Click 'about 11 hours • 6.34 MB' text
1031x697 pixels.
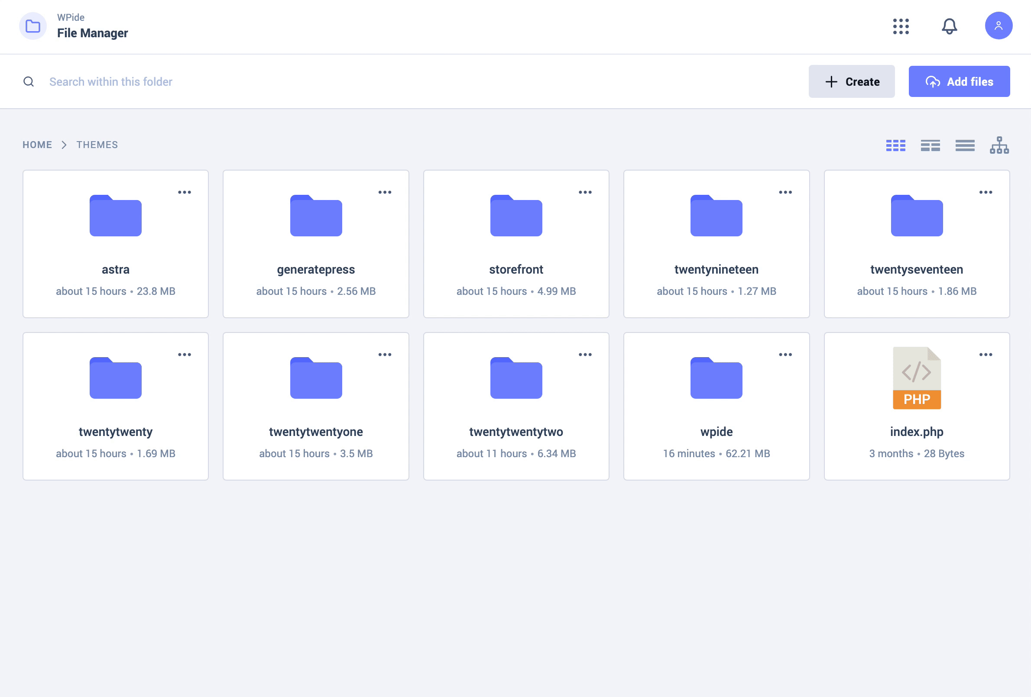[516, 454]
